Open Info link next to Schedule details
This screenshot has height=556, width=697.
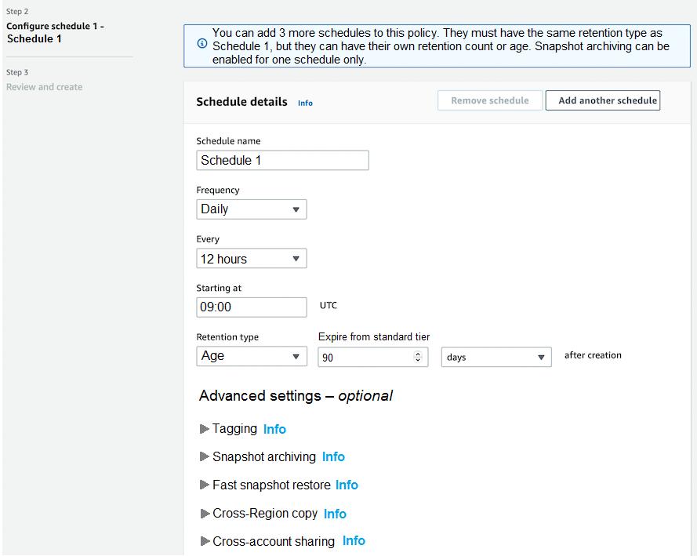[305, 103]
